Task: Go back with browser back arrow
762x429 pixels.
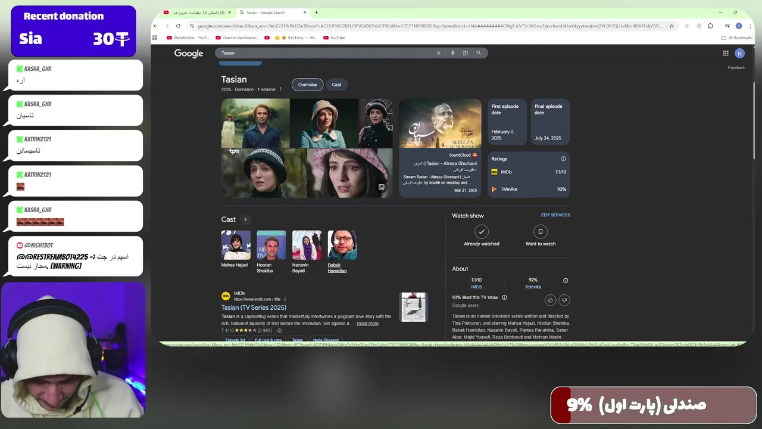Action: click(155, 26)
